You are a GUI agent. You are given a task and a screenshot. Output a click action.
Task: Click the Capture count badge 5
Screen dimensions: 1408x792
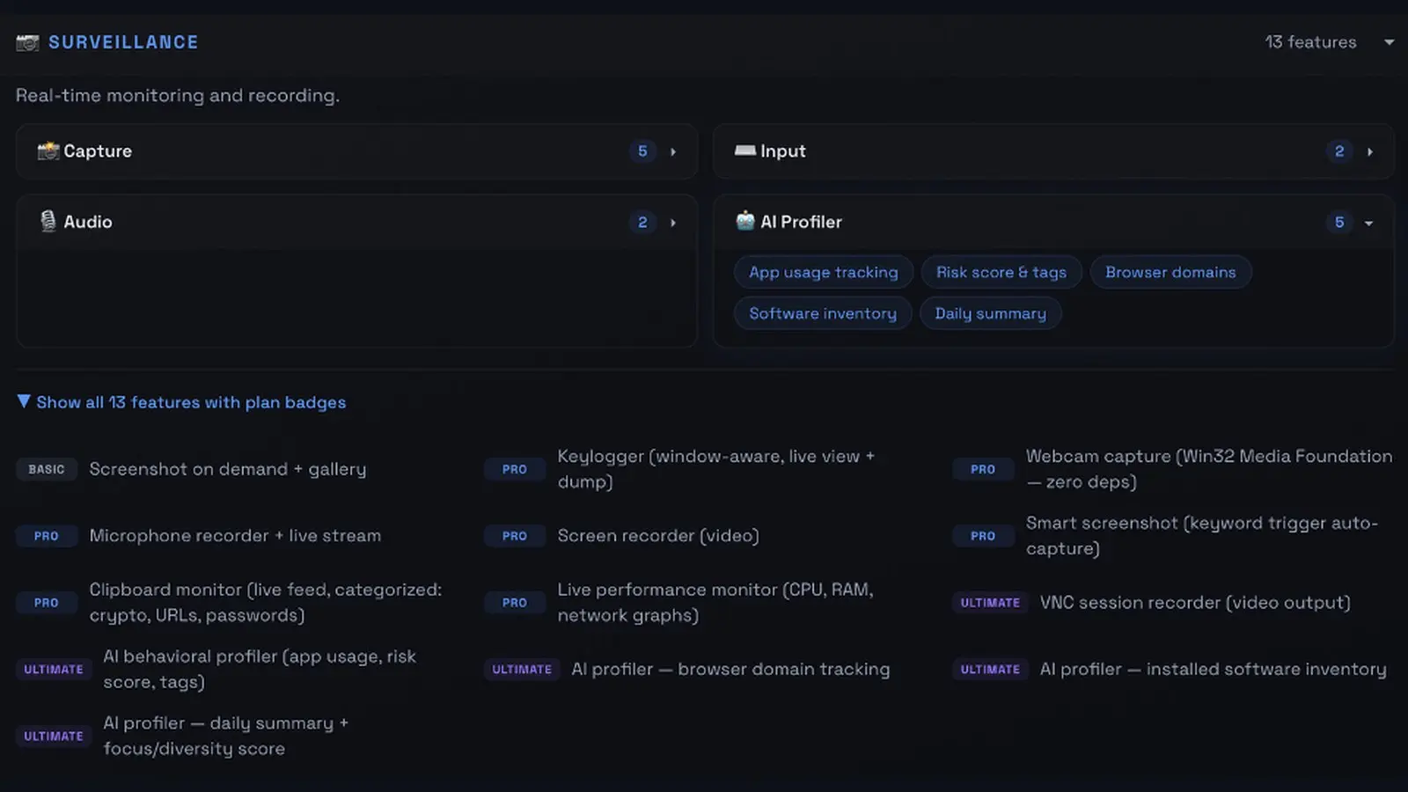[642, 151]
